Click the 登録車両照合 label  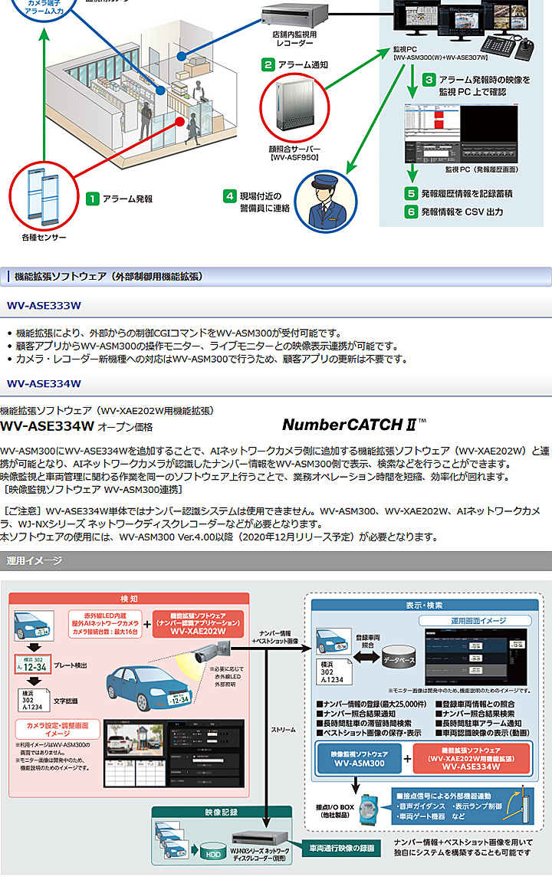coord(368,642)
